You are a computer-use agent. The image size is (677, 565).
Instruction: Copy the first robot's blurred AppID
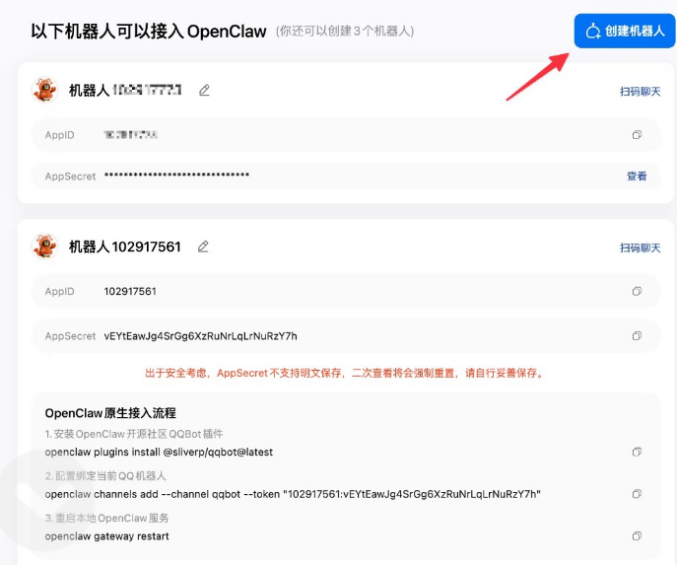click(637, 135)
